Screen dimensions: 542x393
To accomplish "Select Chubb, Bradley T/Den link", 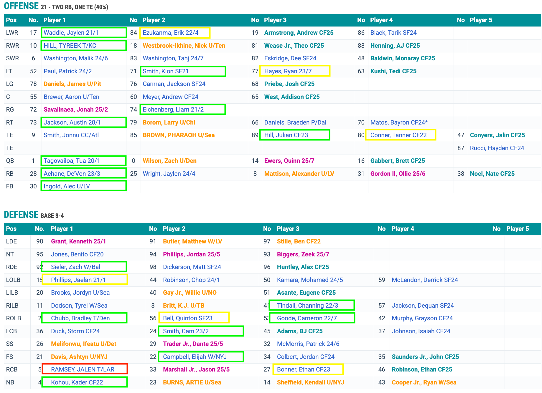I will pos(80,318).
